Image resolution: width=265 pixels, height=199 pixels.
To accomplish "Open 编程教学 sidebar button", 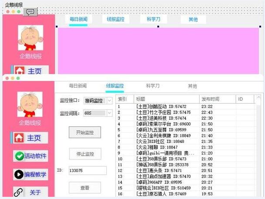I will 31,174.
